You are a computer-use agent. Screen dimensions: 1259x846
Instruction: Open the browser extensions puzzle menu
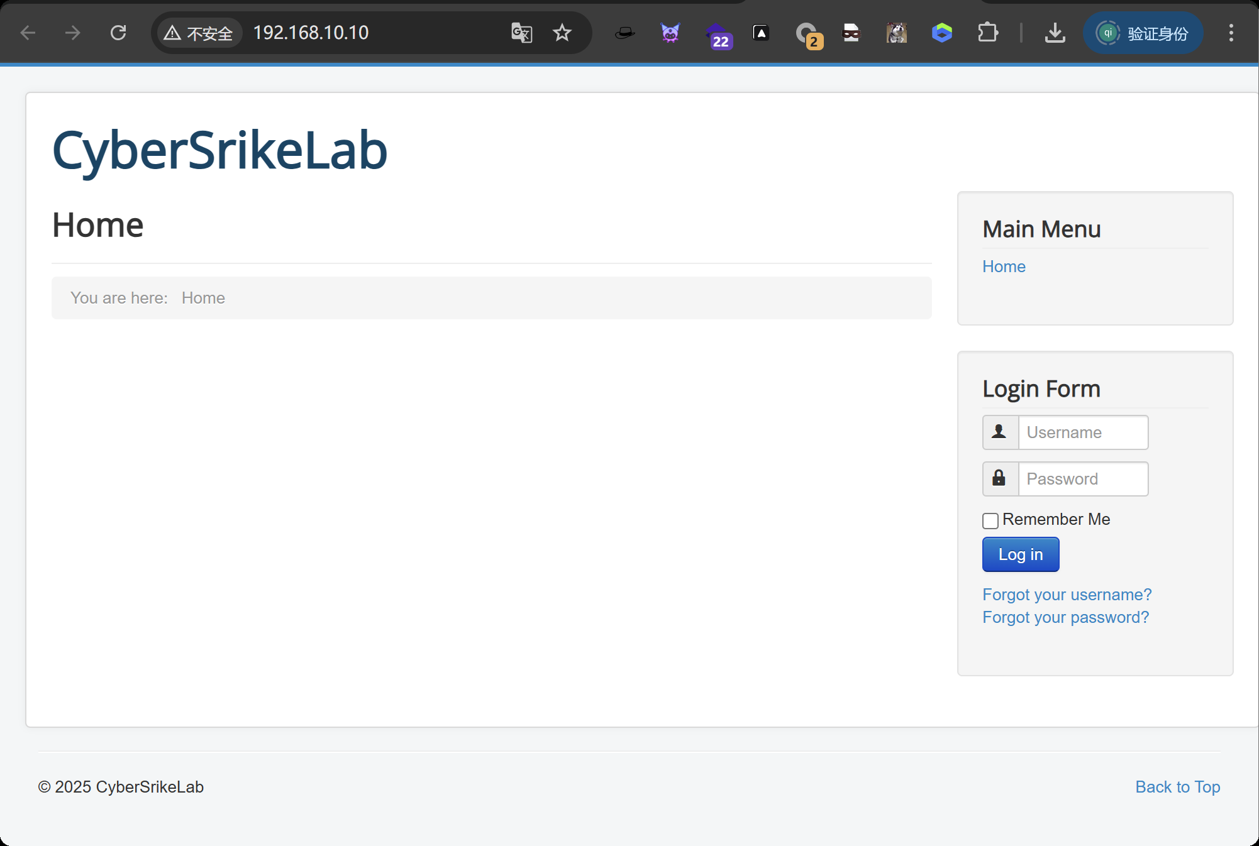[987, 33]
